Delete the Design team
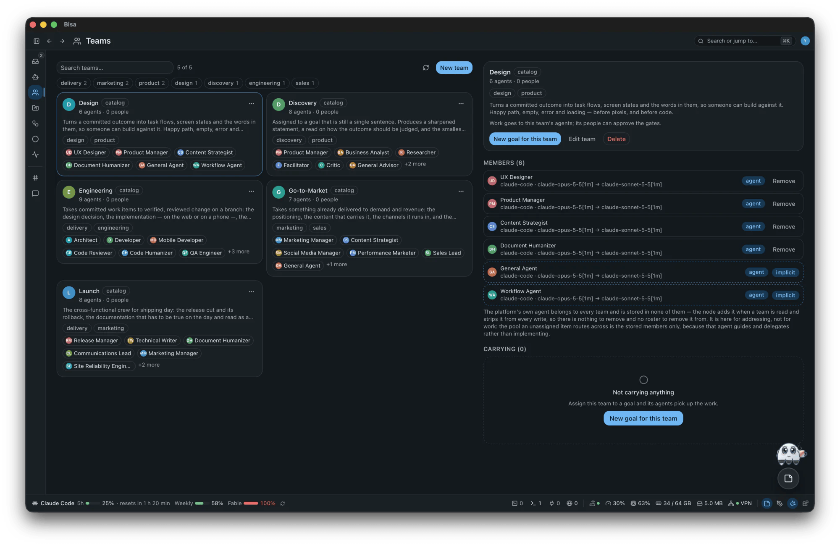This screenshot has width=840, height=546. click(616, 139)
